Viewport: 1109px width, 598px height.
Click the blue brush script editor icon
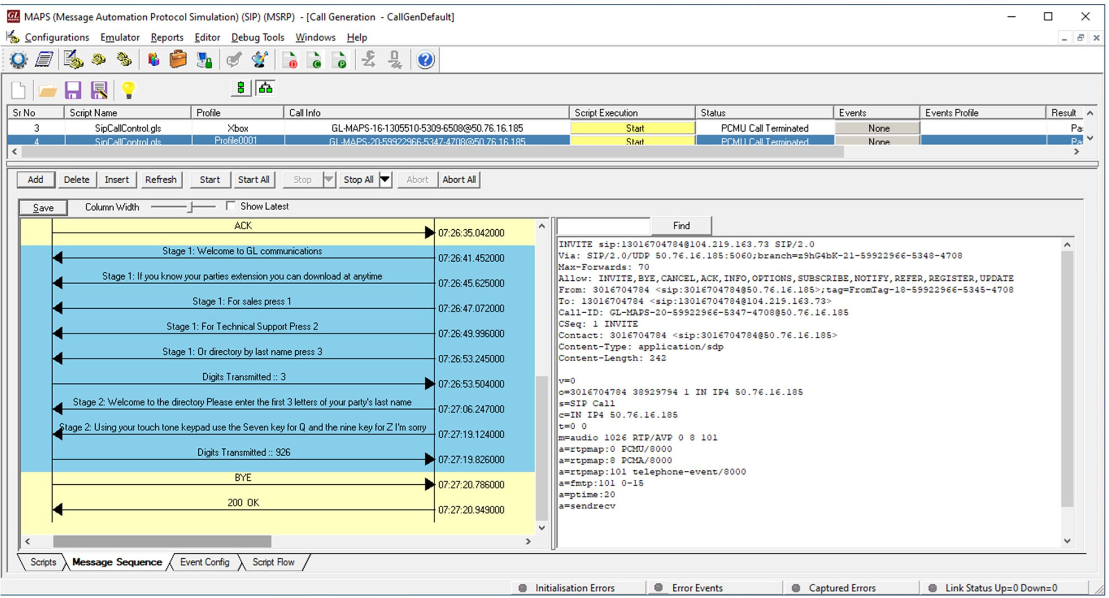[x=260, y=59]
